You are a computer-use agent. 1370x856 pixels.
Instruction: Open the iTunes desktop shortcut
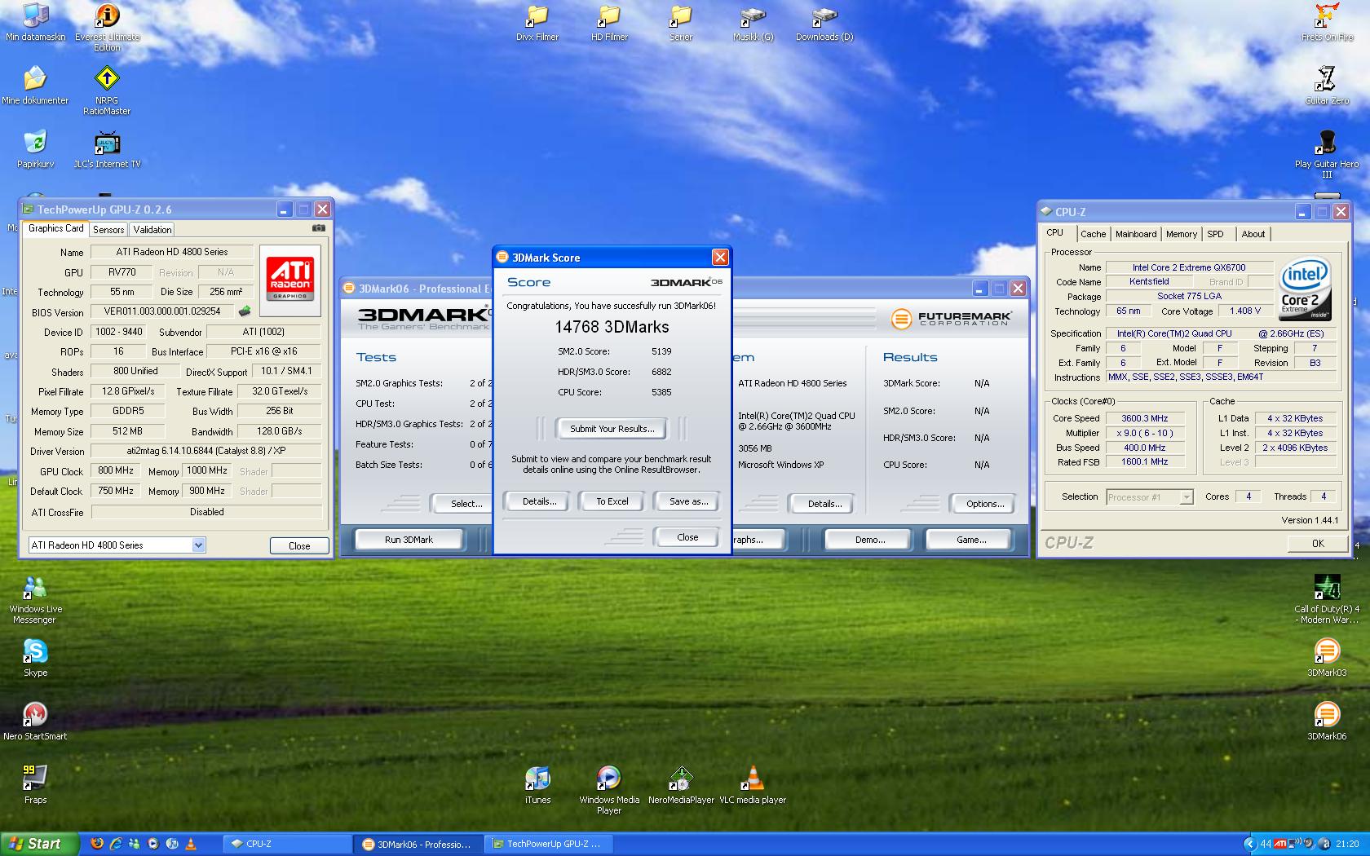[537, 779]
